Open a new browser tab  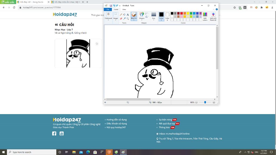point(87,2)
